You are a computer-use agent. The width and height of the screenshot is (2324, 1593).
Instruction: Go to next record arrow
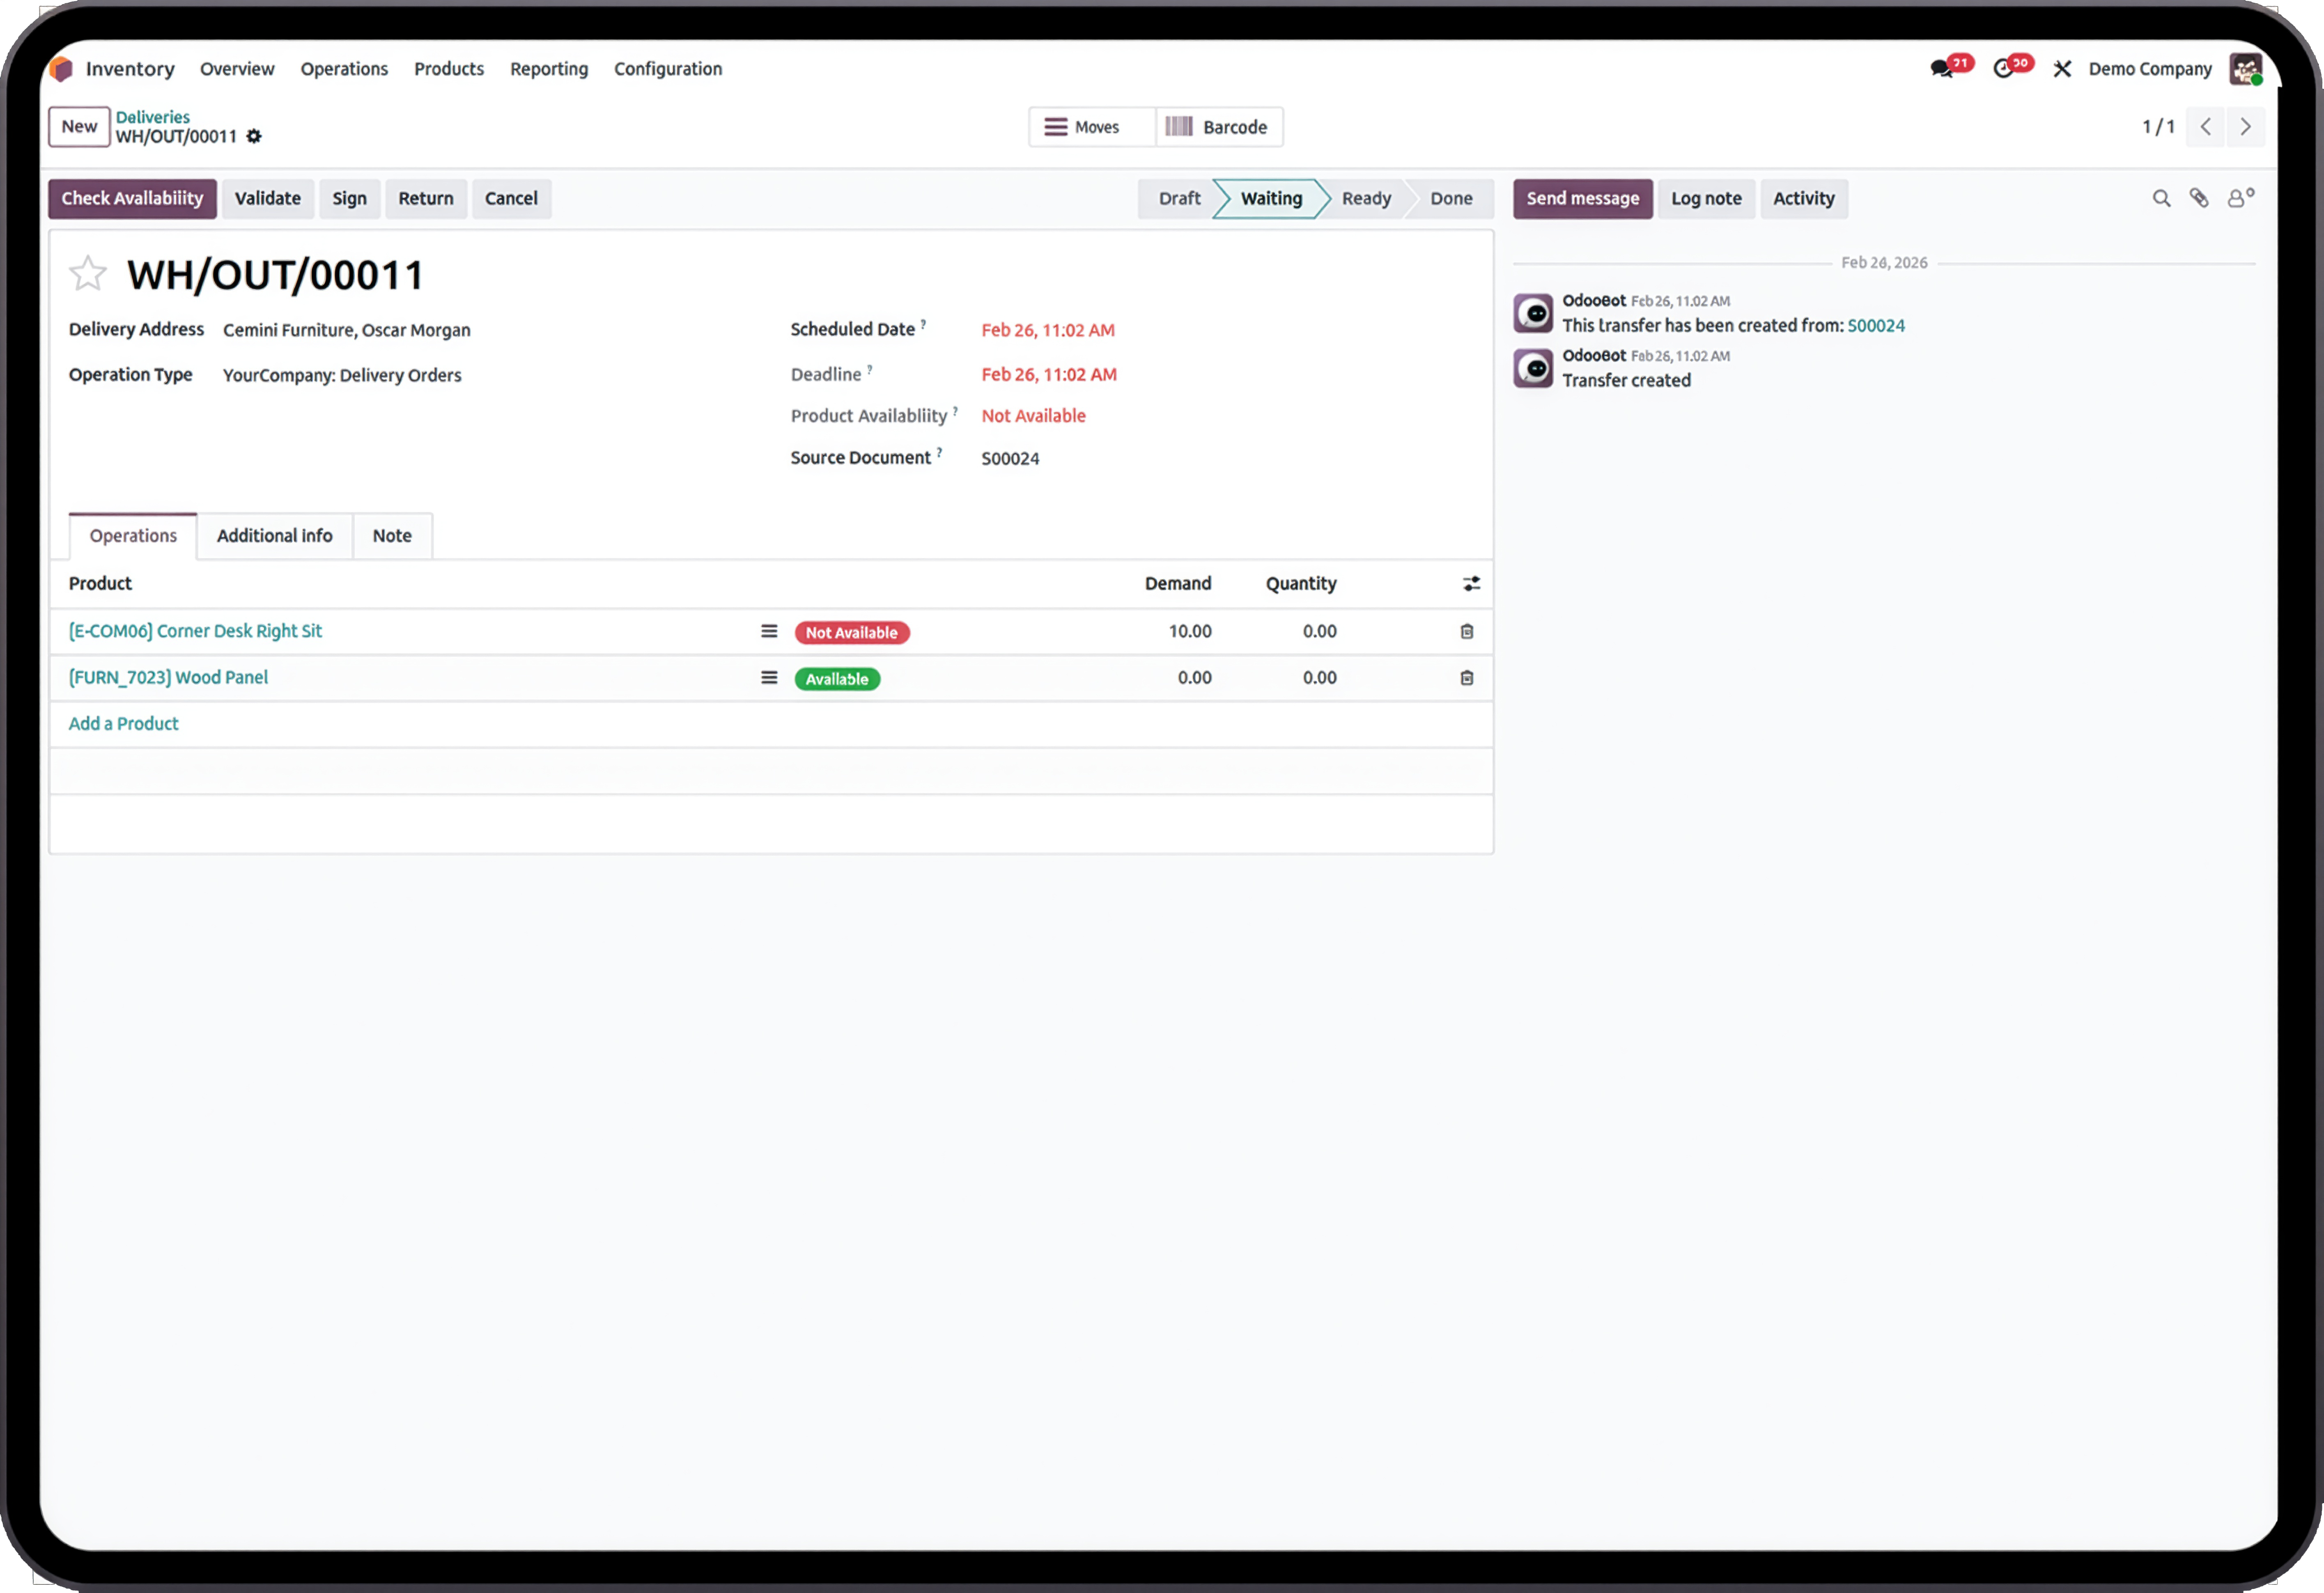pyautogui.click(x=2245, y=127)
